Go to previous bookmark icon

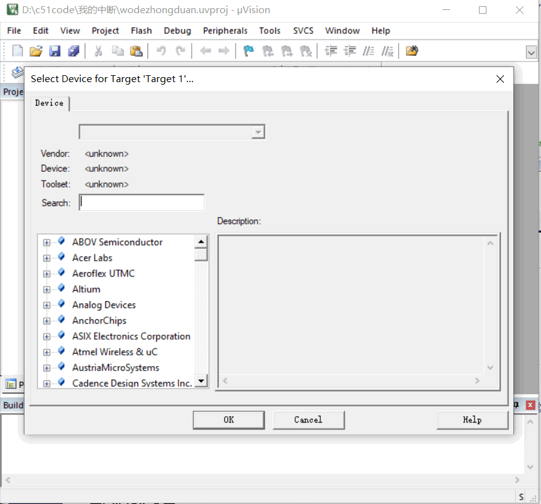[268, 51]
